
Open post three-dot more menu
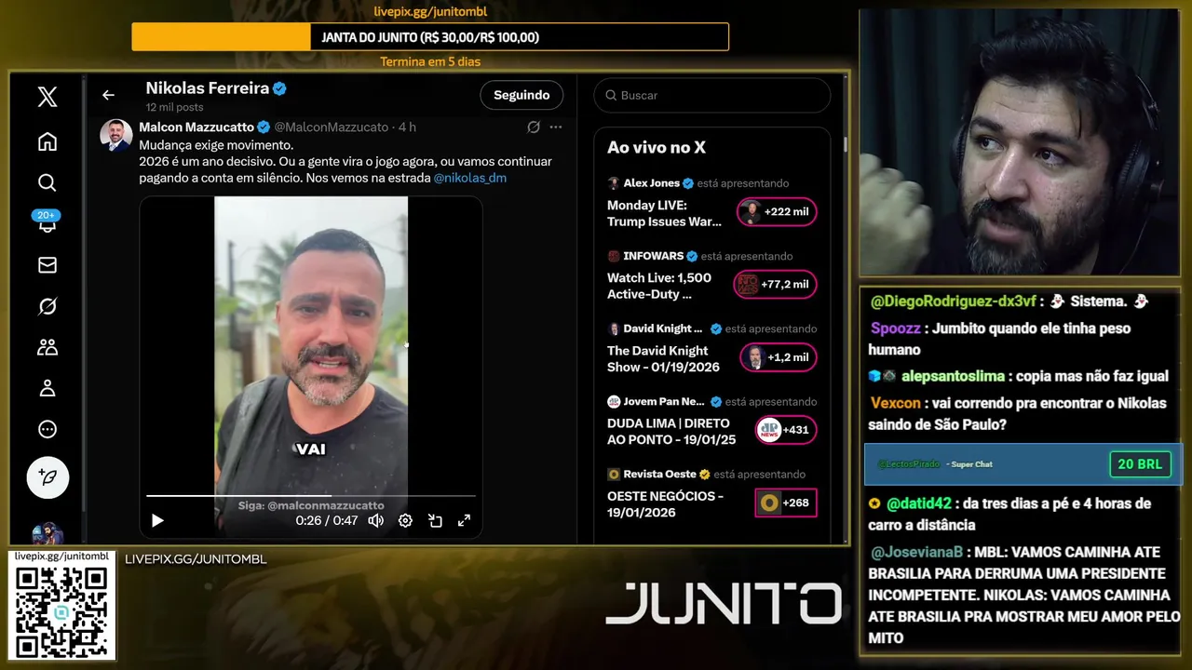(556, 127)
